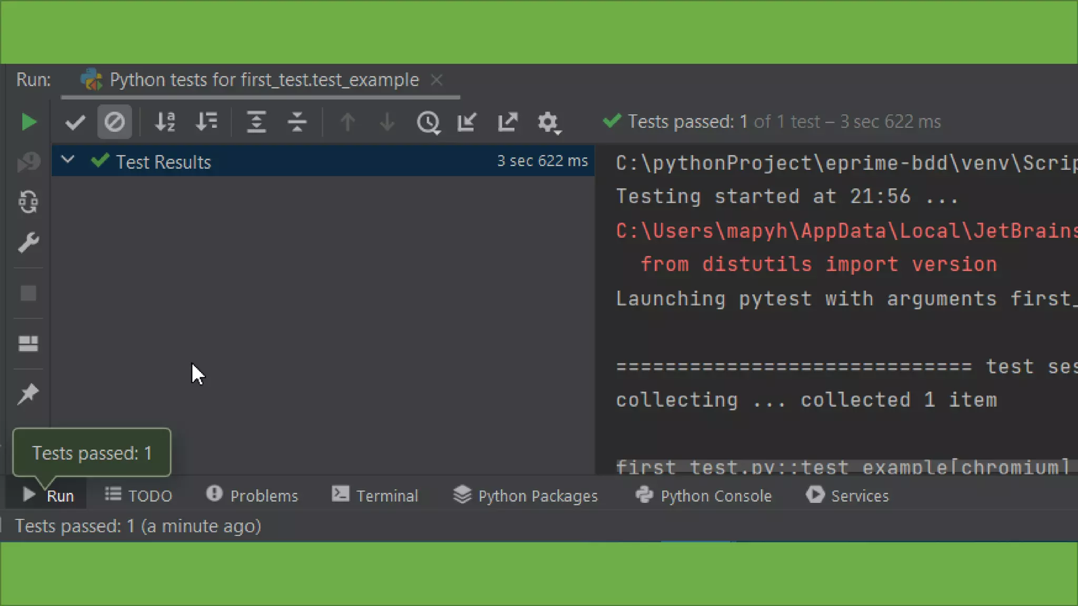Click Import Tests from File icon
1078x606 pixels.
pyautogui.click(x=467, y=122)
